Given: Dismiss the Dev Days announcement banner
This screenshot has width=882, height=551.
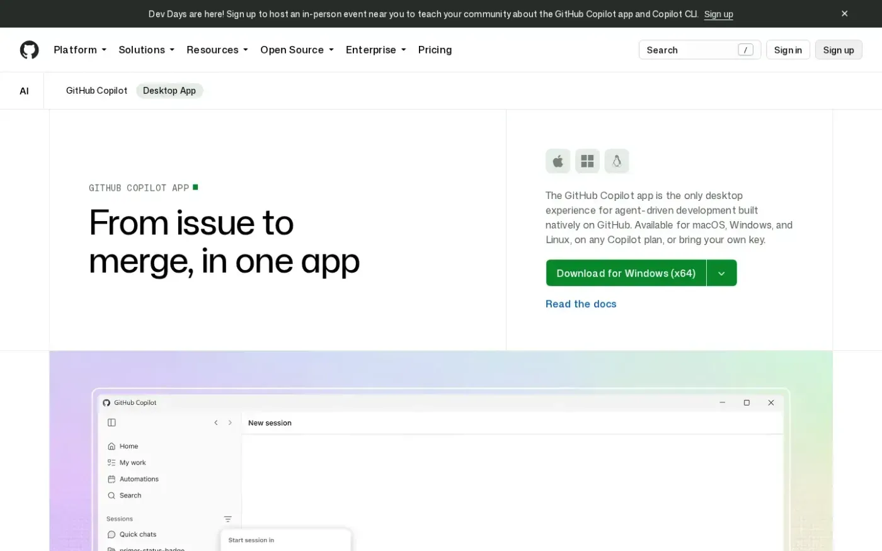Looking at the screenshot, I should [844, 13].
